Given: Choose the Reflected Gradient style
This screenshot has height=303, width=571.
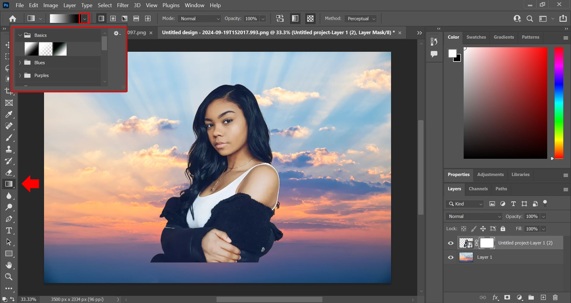Looking at the screenshot, I should click(x=136, y=19).
